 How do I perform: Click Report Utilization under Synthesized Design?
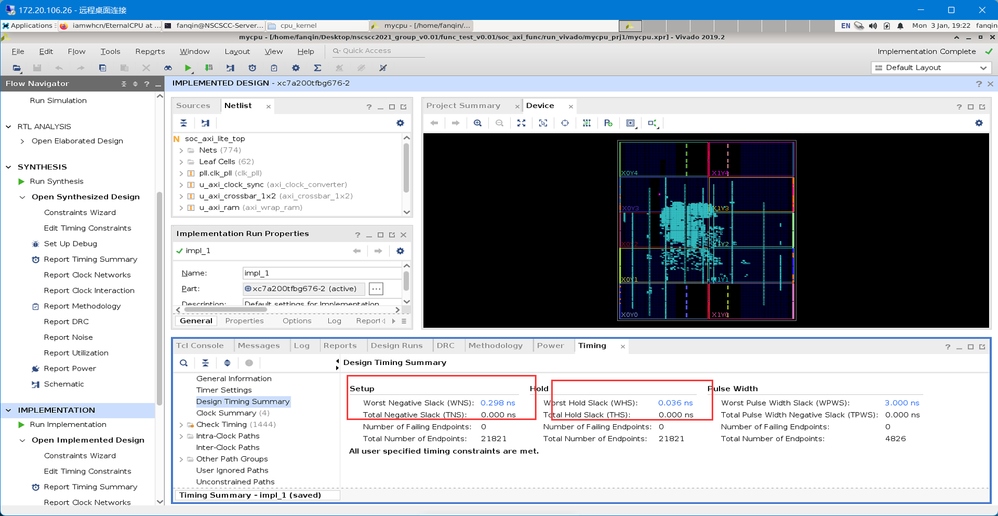click(76, 353)
